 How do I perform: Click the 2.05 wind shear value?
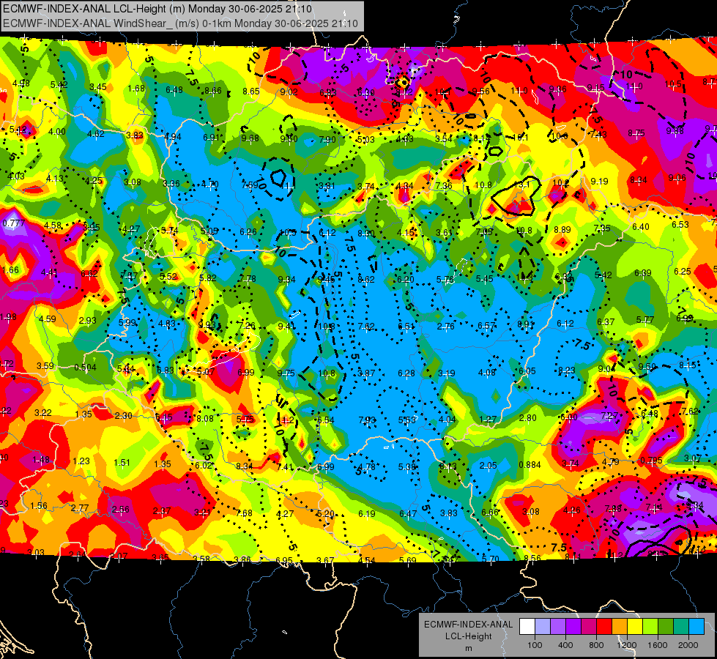point(488,465)
